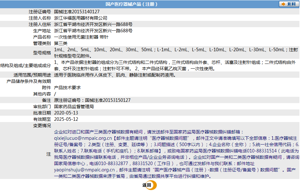Click the 生产地址 address value
Screen dimensions: 301x191
[x=93, y=31]
